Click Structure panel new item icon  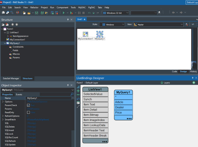pos(3,24)
